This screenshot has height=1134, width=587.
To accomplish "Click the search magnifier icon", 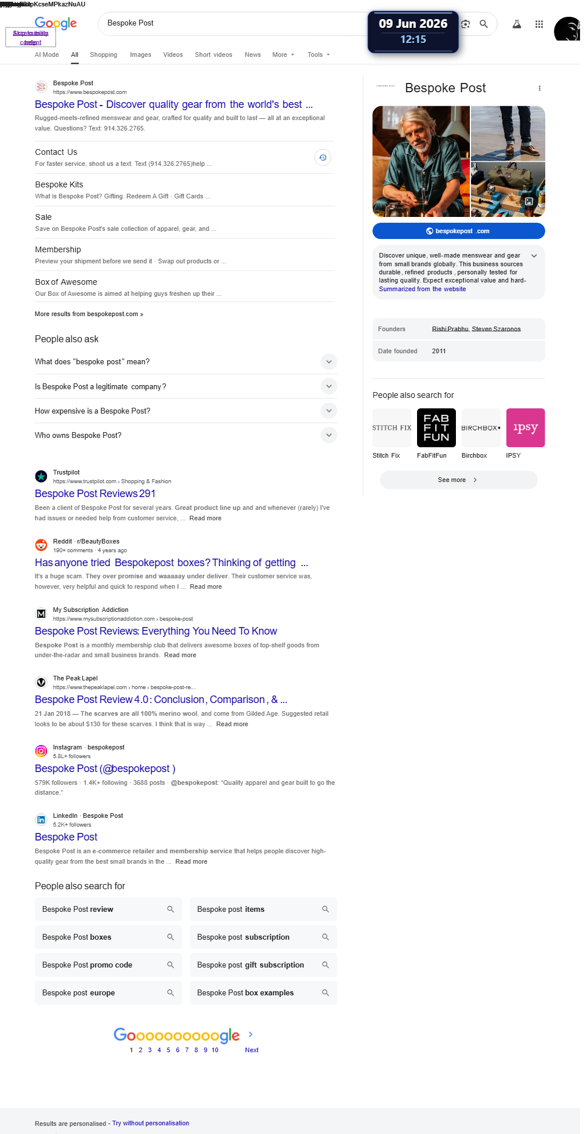I will tap(483, 24).
